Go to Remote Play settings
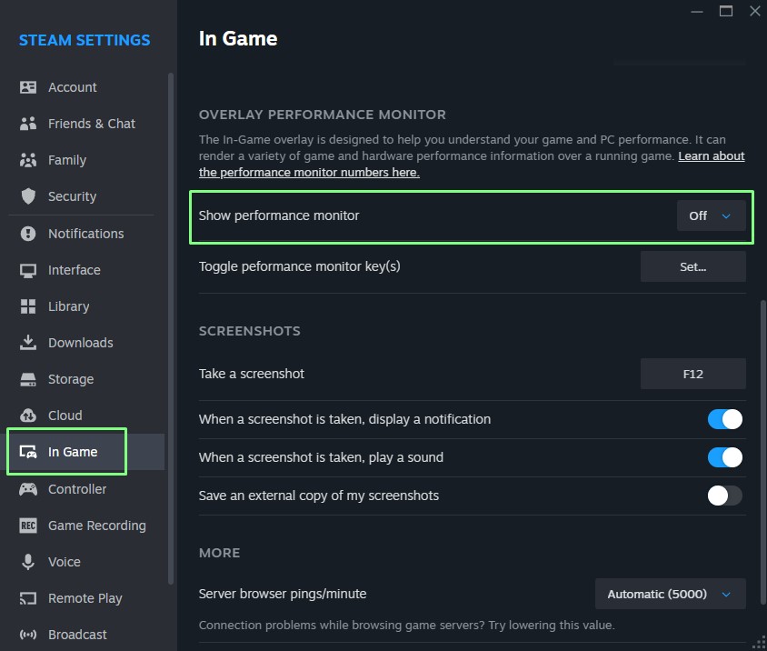 pos(86,598)
